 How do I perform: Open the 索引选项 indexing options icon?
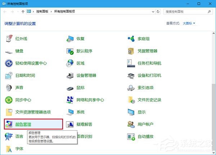point(131,88)
